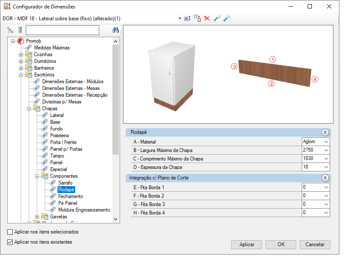Expand the Gavetas tree node

37,217
